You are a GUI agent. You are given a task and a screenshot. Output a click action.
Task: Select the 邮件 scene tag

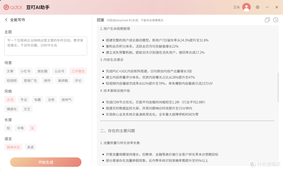click(x=47, y=80)
